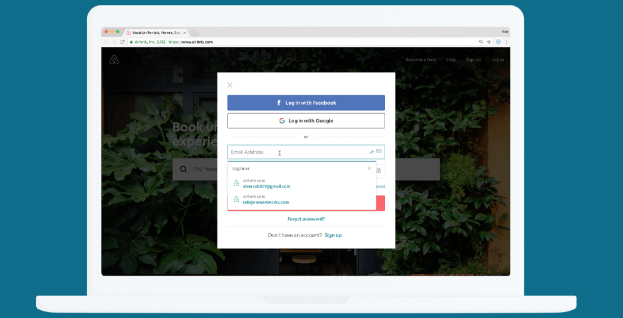Bookmark the page with the star icon
This screenshot has height=318, width=623.
coord(489,42)
